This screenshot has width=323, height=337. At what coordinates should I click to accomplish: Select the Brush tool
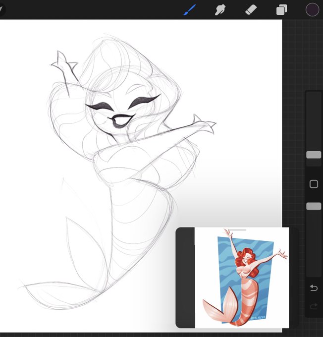coord(190,10)
